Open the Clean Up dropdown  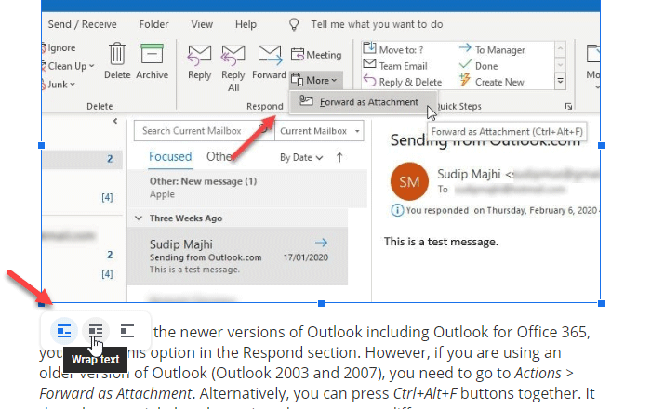[x=68, y=66]
